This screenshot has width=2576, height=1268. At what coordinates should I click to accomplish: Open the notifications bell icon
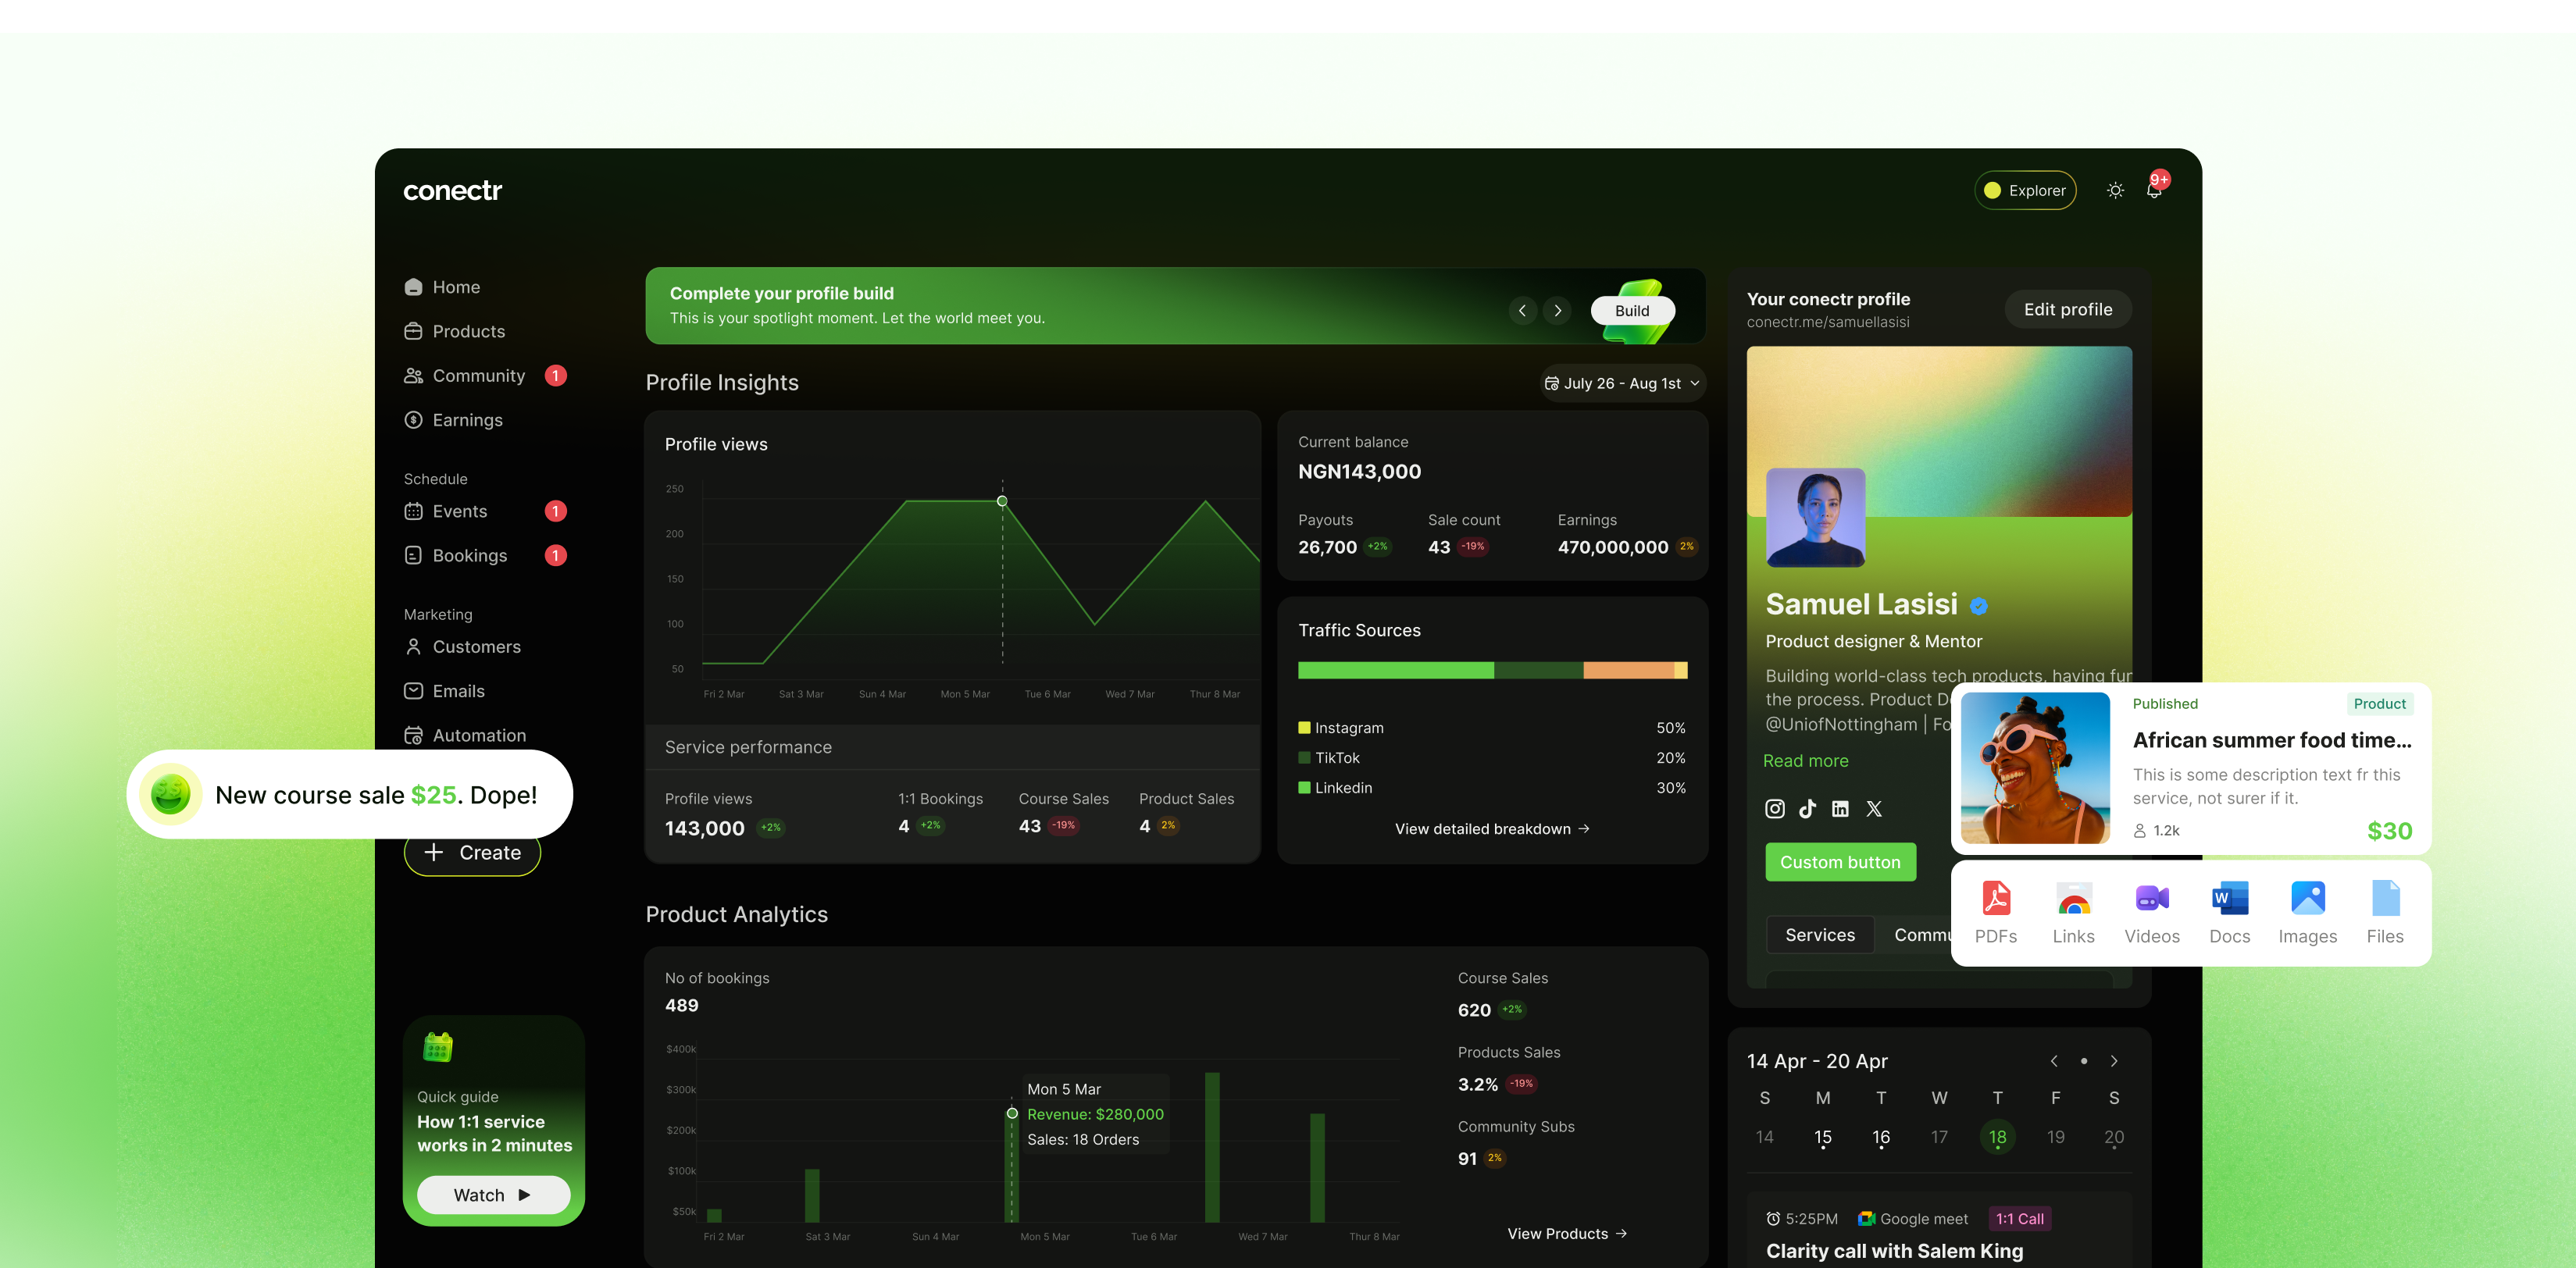[2154, 190]
